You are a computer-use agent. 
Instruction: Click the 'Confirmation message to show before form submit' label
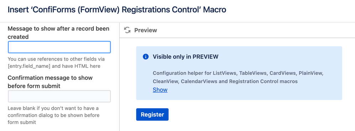[50, 82]
